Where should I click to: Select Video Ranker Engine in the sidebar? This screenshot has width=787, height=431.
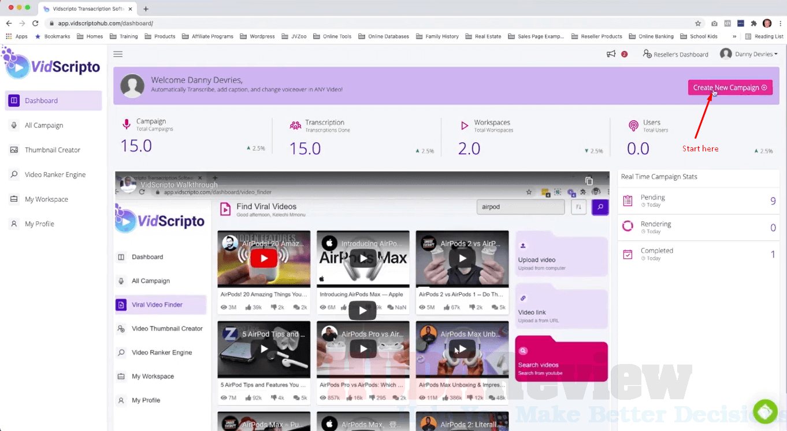54,174
